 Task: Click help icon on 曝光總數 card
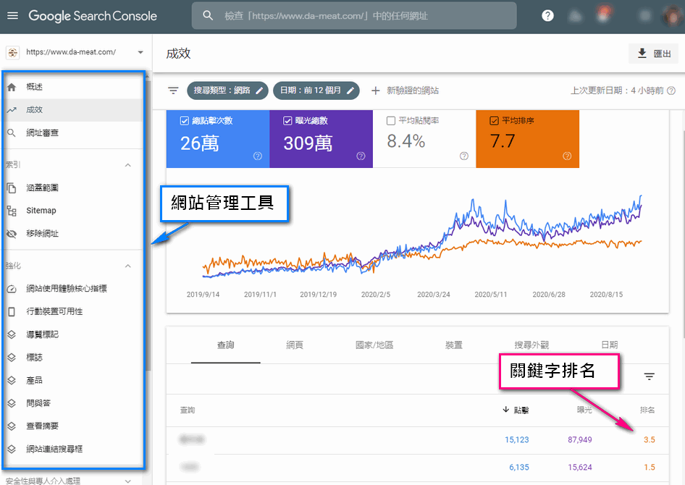coord(361,156)
